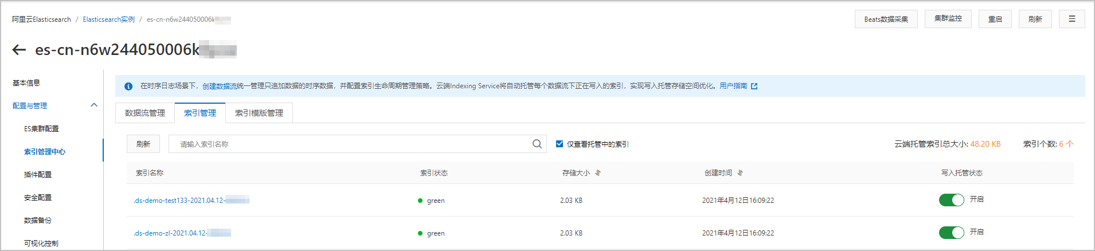Screen dimensions: 1095x251
Task: Open the 索引模版管理 tab
Action: point(259,113)
